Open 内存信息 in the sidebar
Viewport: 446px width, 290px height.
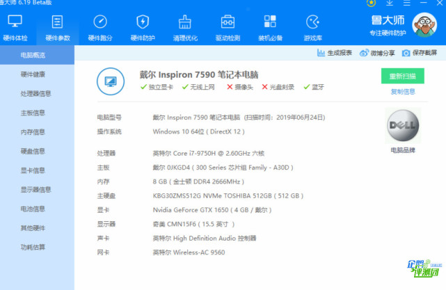(x=33, y=132)
